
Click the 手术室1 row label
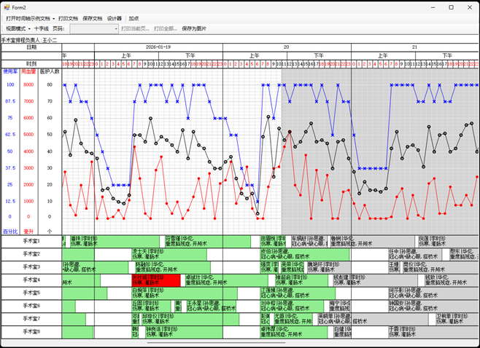click(31, 241)
